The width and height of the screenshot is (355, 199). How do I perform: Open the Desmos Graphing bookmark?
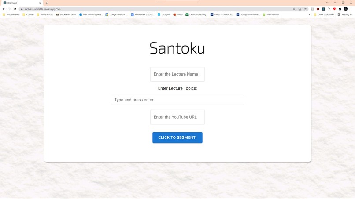point(196,14)
